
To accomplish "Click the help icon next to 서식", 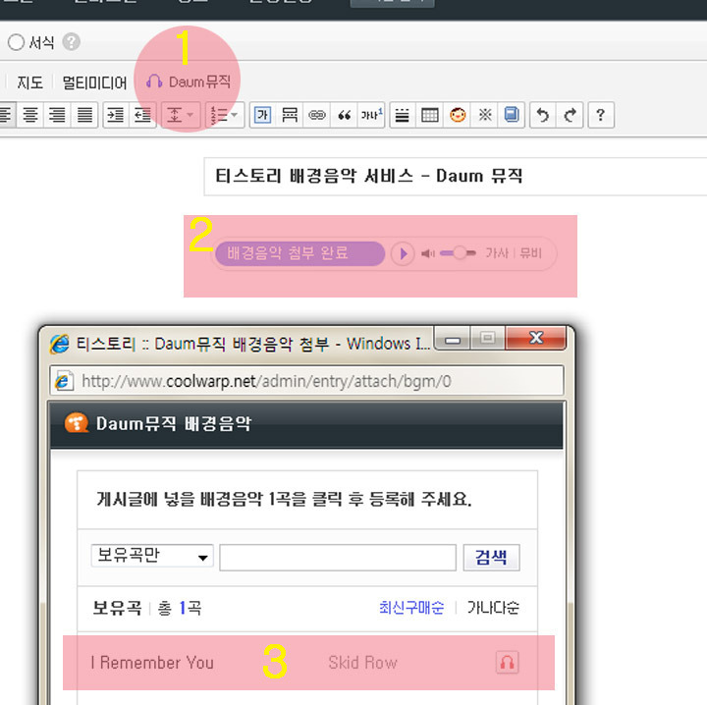I will click(72, 42).
